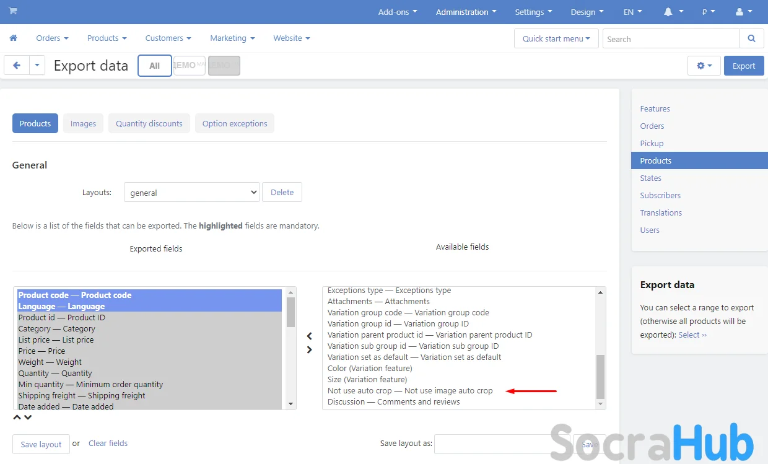
Task: Expand the Quick start menu
Action: click(x=556, y=38)
